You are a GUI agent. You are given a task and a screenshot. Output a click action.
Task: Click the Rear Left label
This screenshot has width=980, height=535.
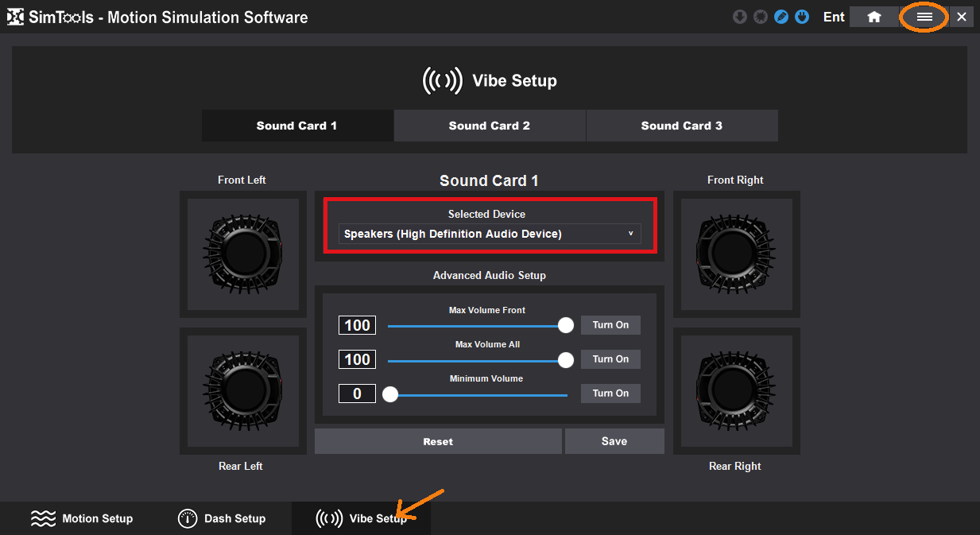pos(241,466)
